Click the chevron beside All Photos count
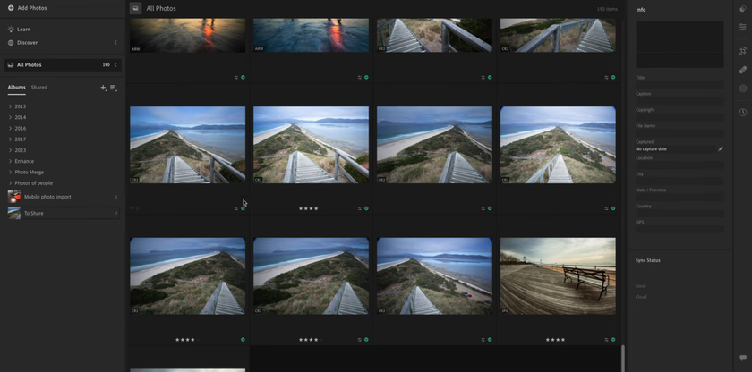 coord(115,64)
